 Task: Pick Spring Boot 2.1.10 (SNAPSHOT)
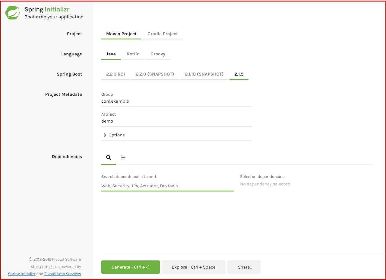point(204,74)
